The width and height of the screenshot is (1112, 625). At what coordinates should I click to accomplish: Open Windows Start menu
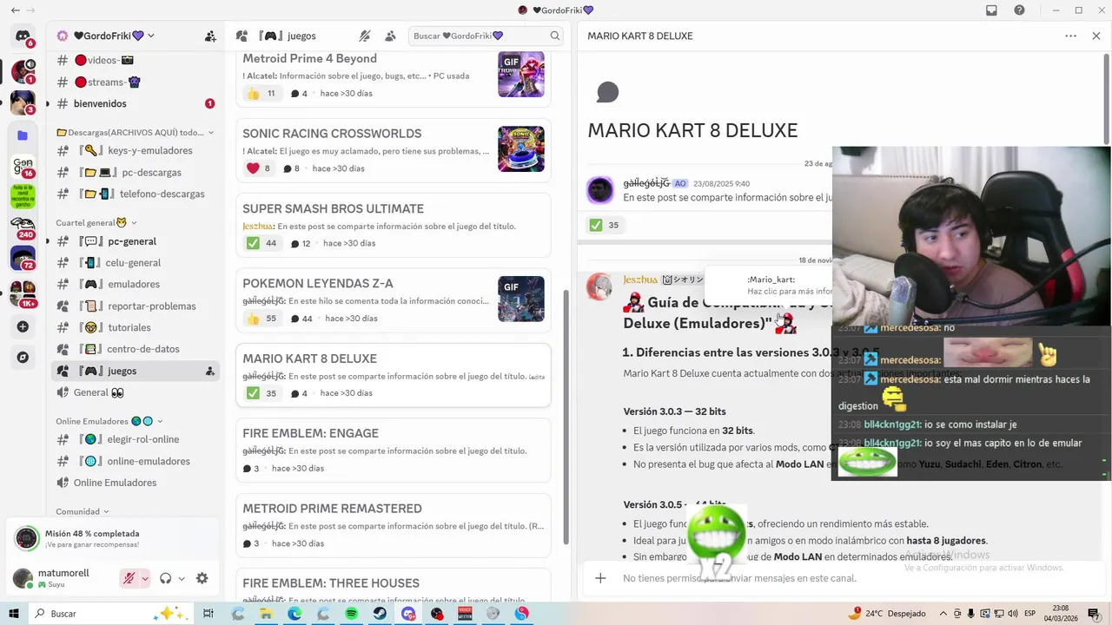click(x=14, y=614)
